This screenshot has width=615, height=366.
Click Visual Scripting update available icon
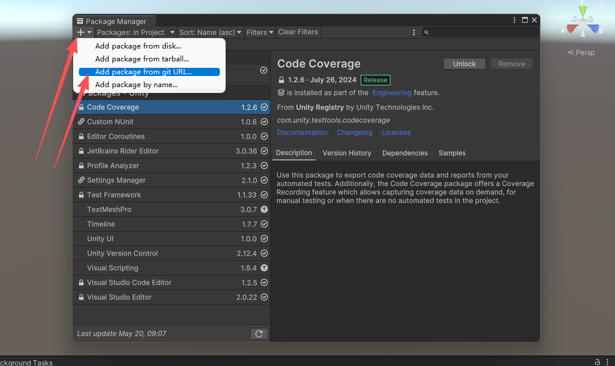(264, 268)
